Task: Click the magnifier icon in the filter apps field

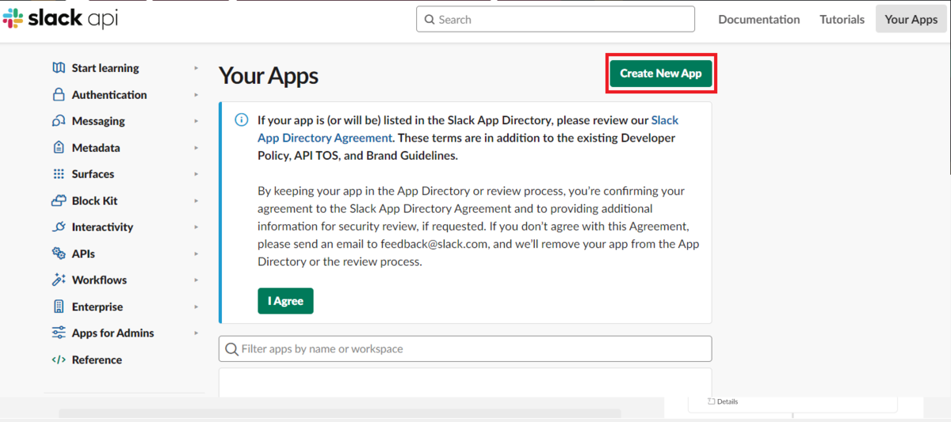Action: pyautogui.click(x=231, y=349)
